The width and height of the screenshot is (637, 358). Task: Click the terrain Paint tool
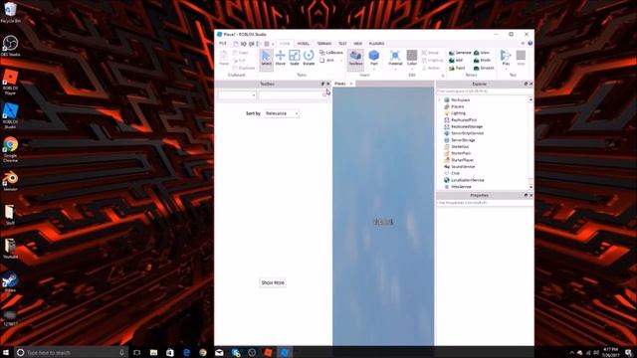coord(457,69)
